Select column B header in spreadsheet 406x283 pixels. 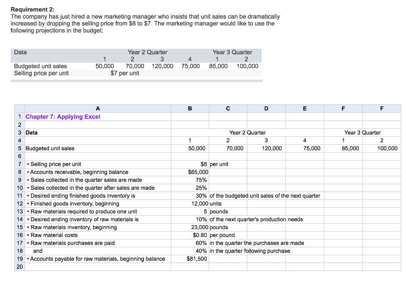tap(190, 109)
